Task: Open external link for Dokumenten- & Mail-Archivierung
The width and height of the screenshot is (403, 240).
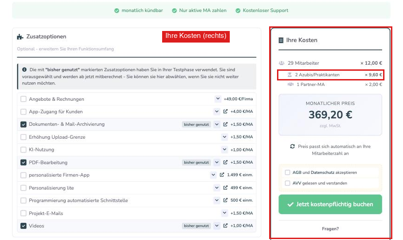Action: click(x=225, y=124)
